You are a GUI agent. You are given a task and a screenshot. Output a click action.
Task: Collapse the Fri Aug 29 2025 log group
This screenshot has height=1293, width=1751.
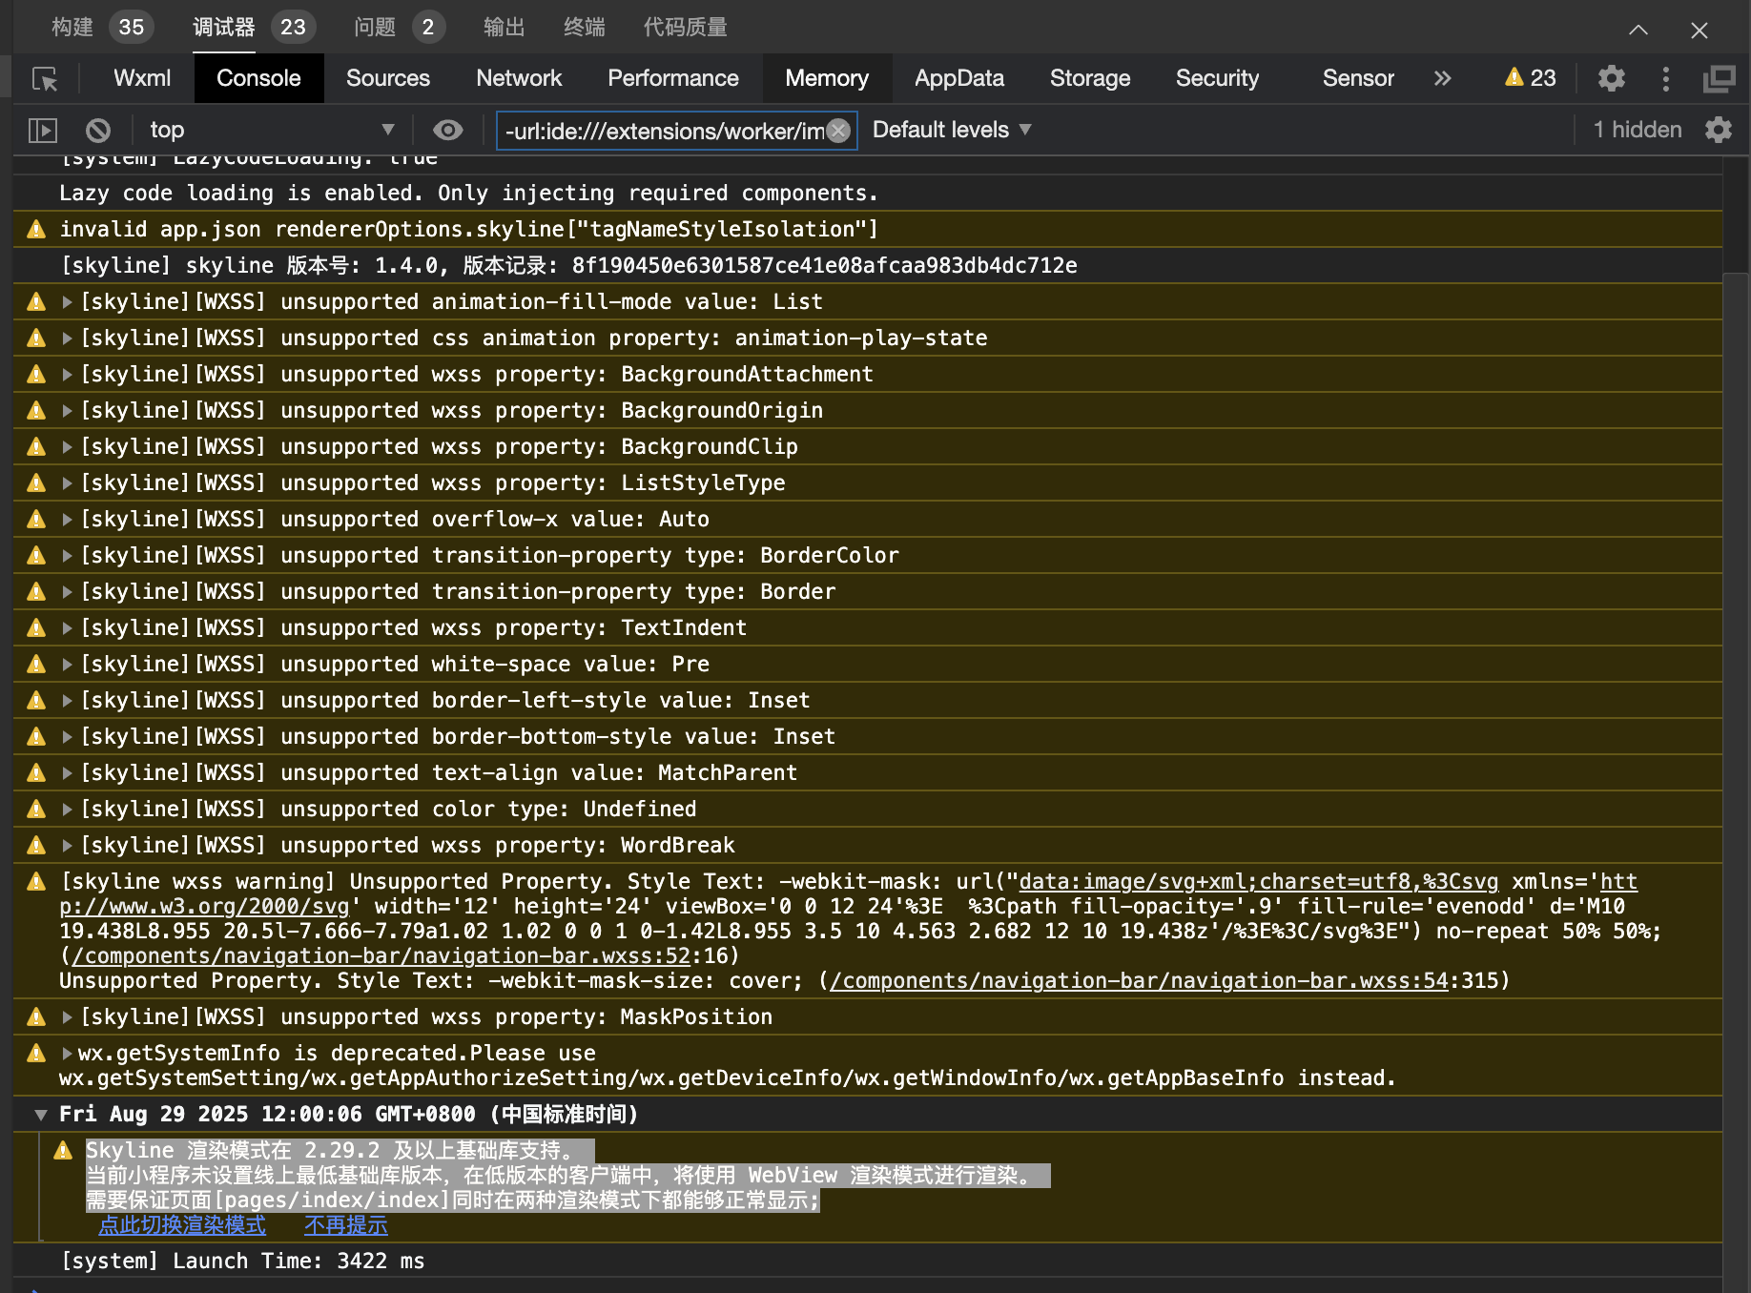coord(40,1115)
